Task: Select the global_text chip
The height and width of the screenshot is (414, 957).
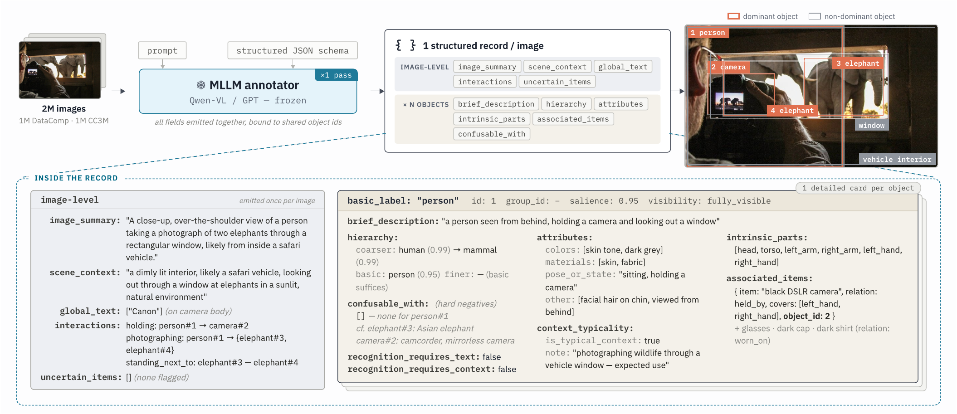Action: click(623, 67)
